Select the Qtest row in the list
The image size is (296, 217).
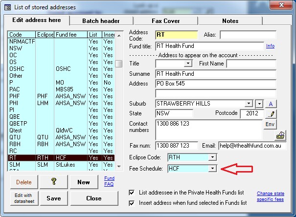[61, 130]
